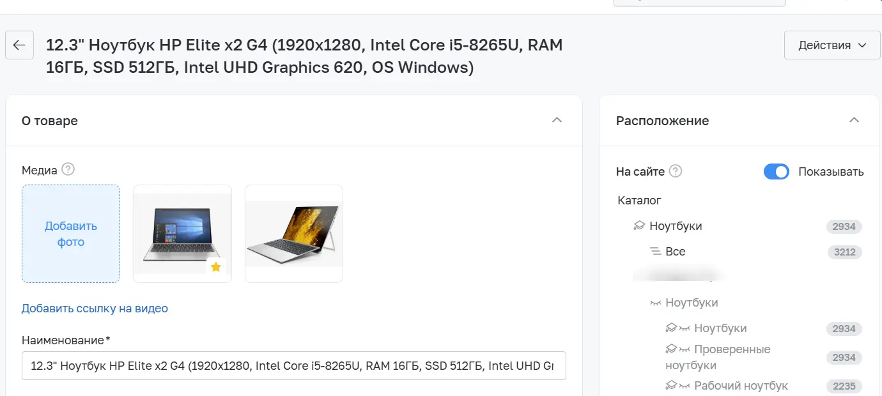Collapse the Расположение panel
The image size is (882, 396).
click(854, 120)
